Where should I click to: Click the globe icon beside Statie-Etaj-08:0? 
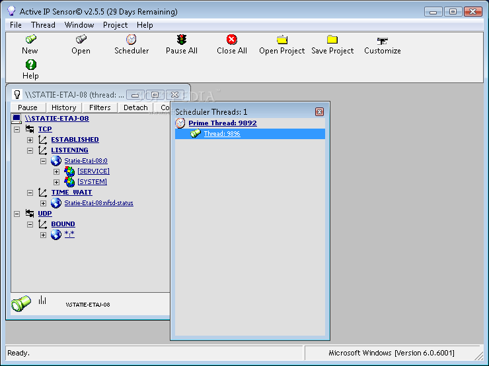pos(56,161)
